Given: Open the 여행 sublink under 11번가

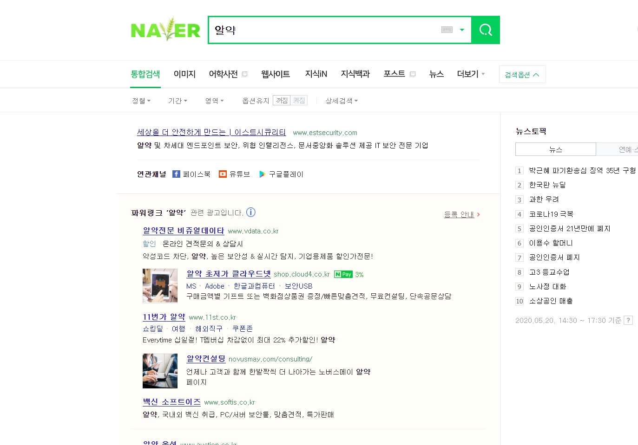Looking at the screenshot, I should pos(178,329).
